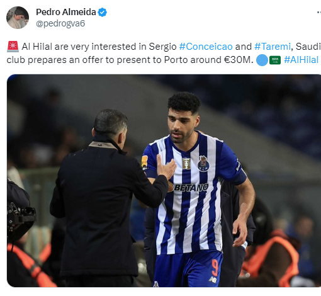Click the Pedro Almeida display name

(66, 12)
